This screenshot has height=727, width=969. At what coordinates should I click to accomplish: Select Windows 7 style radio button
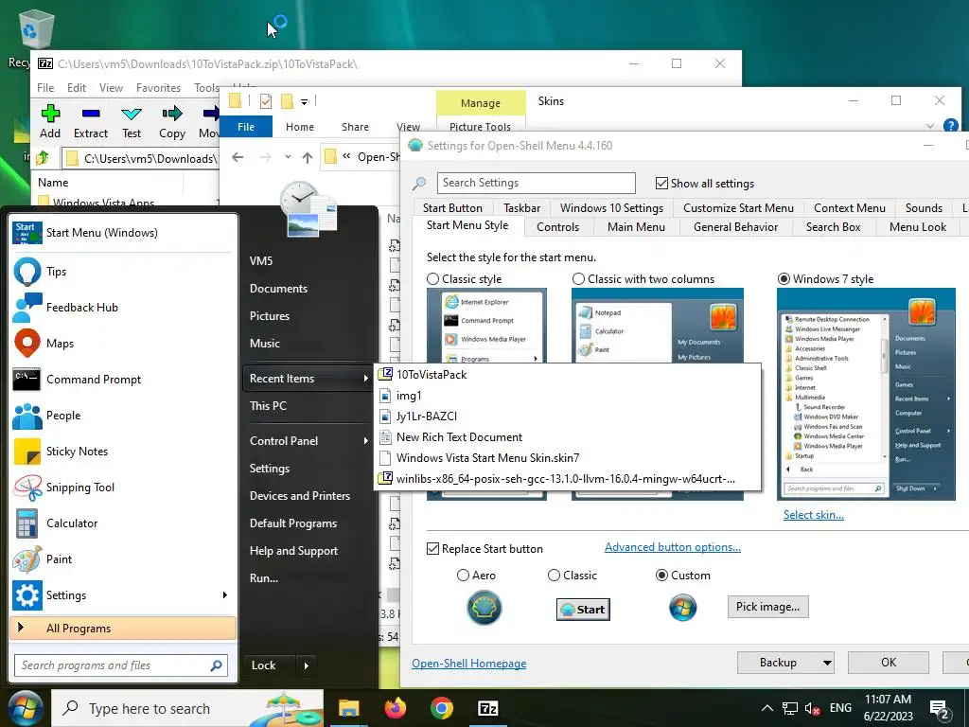pos(784,279)
